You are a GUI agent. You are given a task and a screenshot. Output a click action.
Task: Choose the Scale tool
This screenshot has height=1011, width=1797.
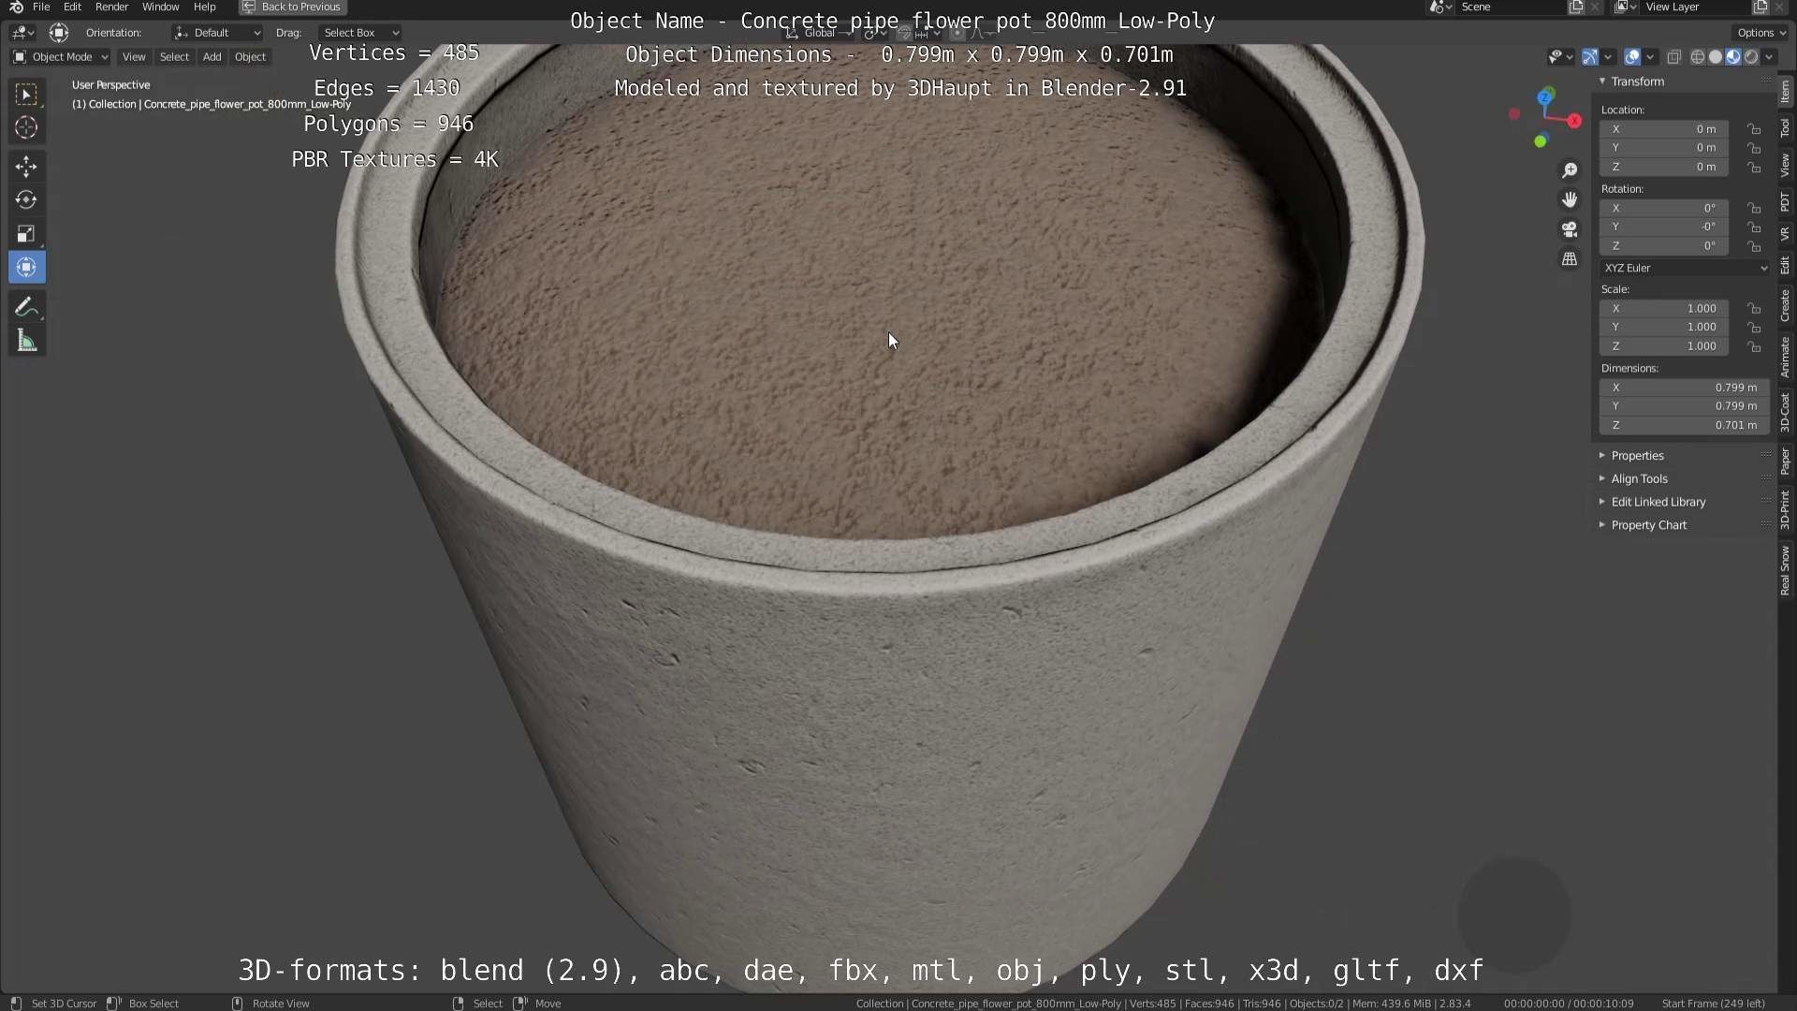point(26,234)
